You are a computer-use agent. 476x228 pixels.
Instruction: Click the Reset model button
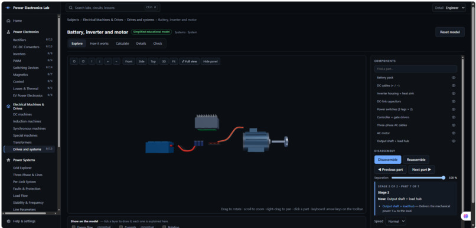[450, 32]
